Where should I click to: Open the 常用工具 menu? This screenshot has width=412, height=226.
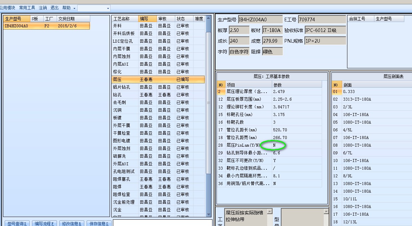pos(27,8)
